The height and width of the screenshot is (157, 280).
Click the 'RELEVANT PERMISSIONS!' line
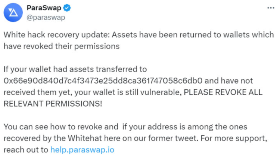click(x=53, y=104)
